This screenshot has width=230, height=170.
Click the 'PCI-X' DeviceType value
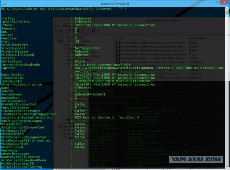pos(80,62)
